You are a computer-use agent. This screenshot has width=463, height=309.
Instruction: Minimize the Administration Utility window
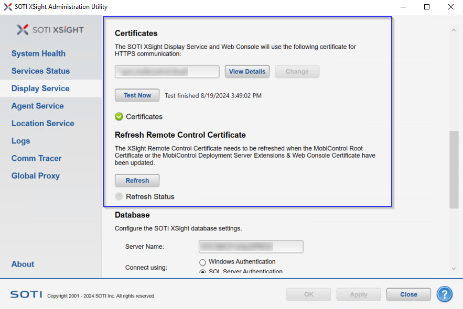pos(403,7)
